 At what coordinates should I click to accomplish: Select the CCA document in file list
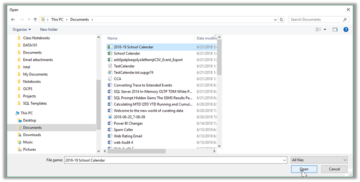(x=117, y=79)
